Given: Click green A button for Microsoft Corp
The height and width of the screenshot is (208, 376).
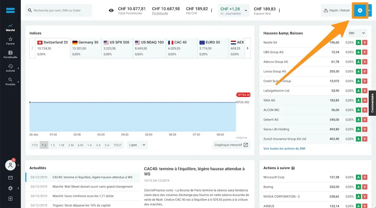Looking at the screenshot, I should coord(358,177).
